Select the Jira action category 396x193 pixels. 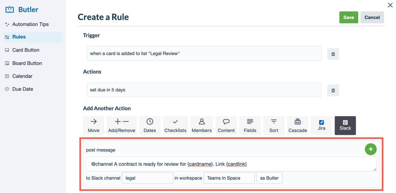[321, 125]
